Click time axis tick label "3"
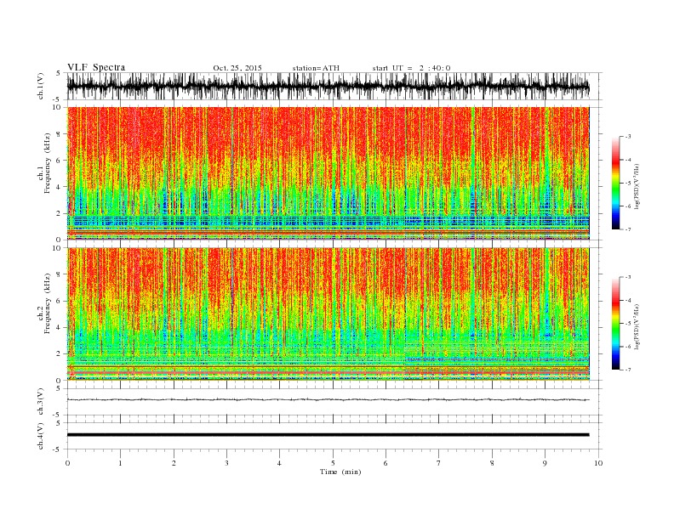Viewport: 674px width, 520px height. (x=226, y=463)
